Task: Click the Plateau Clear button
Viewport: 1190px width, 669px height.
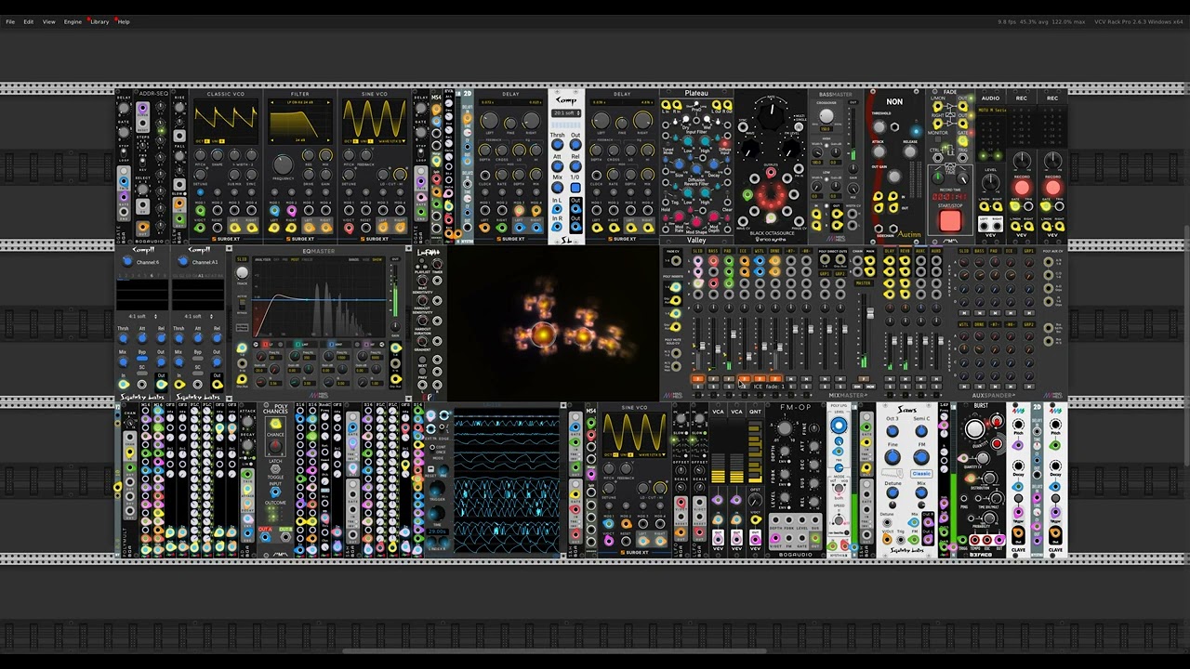Action: tap(727, 192)
